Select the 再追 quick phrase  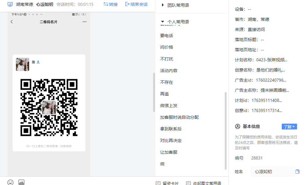[164, 94]
